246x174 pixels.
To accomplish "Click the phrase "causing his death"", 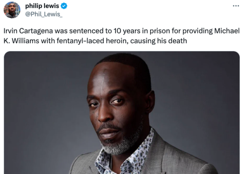I will [159, 41].
